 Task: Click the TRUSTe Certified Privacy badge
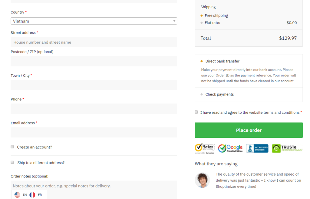(287, 148)
